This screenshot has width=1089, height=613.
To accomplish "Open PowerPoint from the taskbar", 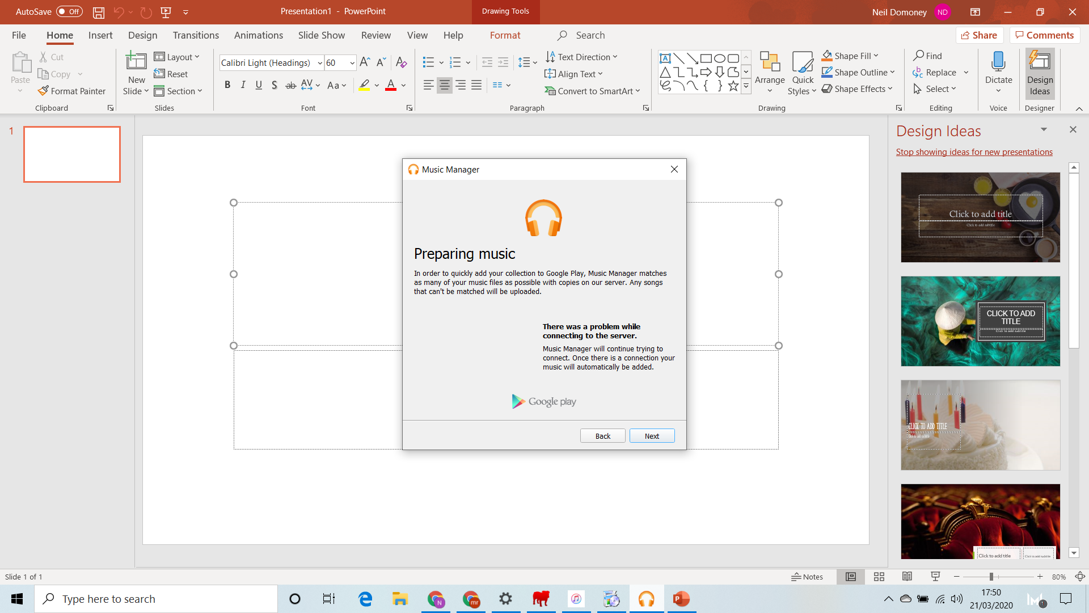I will point(681,599).
